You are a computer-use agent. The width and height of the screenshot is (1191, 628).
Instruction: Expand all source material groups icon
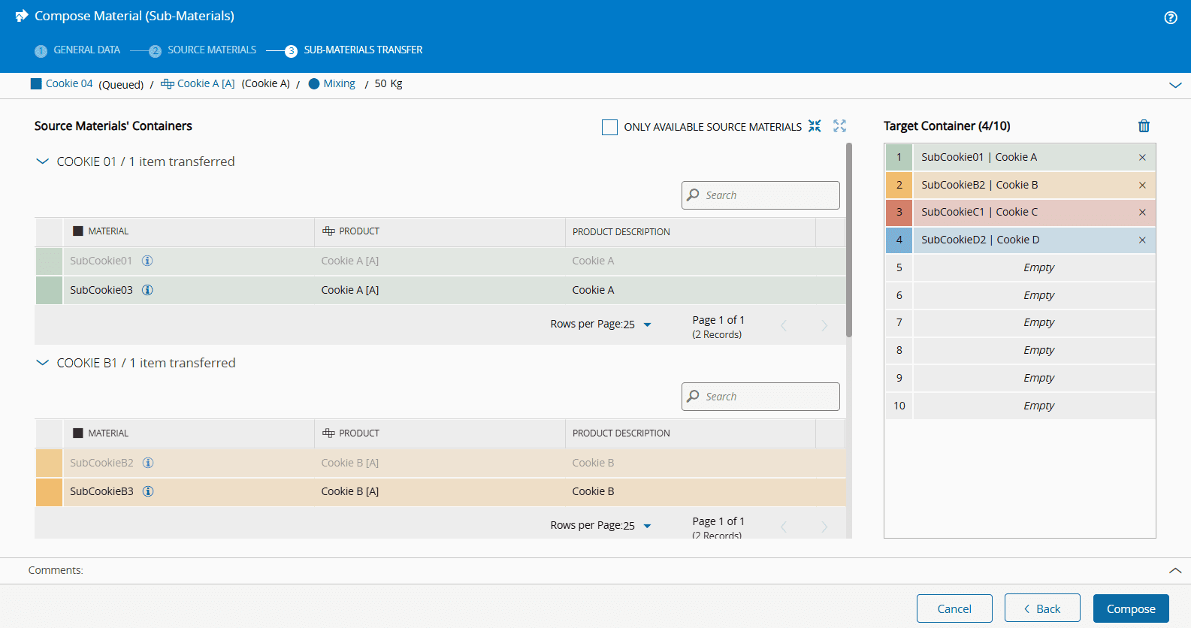pos(839,126)
